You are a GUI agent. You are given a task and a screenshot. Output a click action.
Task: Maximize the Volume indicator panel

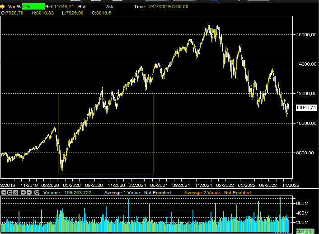[x=9, y=192]
